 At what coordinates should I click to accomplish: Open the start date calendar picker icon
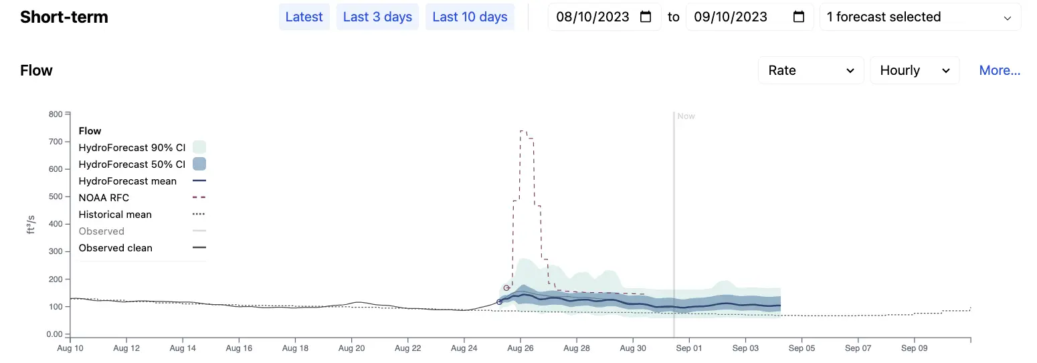point(646,17)
